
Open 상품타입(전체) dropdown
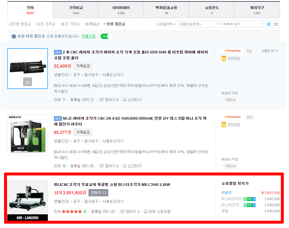point(198,24)
